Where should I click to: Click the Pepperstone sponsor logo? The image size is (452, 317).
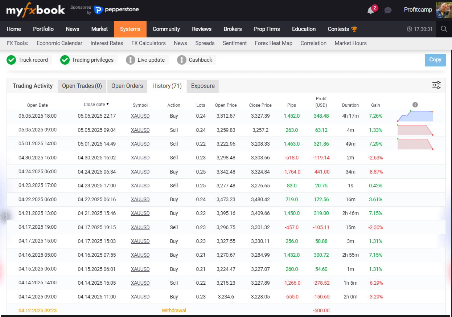(116, 10)
